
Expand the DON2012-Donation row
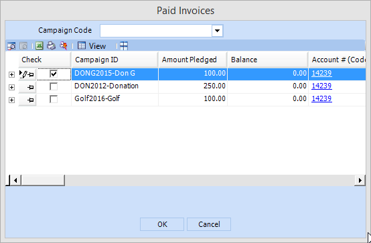11,87
